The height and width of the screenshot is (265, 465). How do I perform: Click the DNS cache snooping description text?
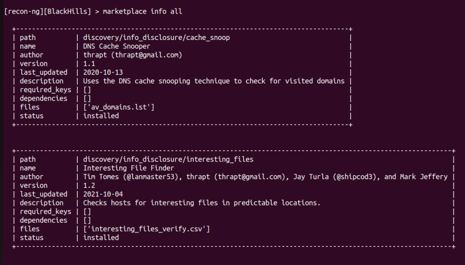tap(214, 81)
